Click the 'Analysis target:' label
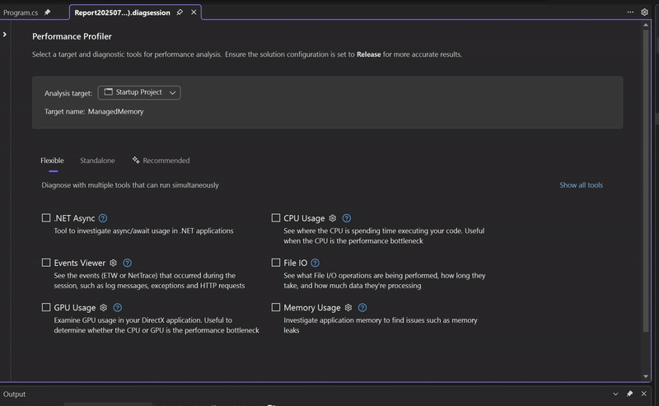 [x=68, y=93]
